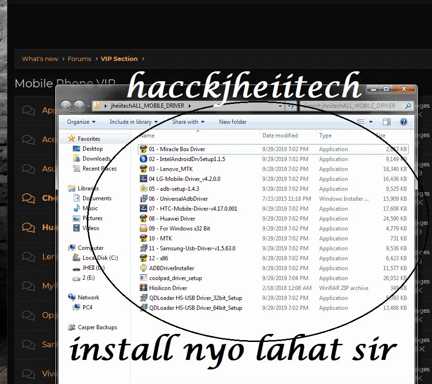Image resolution: width=432 pixels, height=384 pixels.
Task: Open the JHEII (D:) drive
Action: (x=93, y=268)
